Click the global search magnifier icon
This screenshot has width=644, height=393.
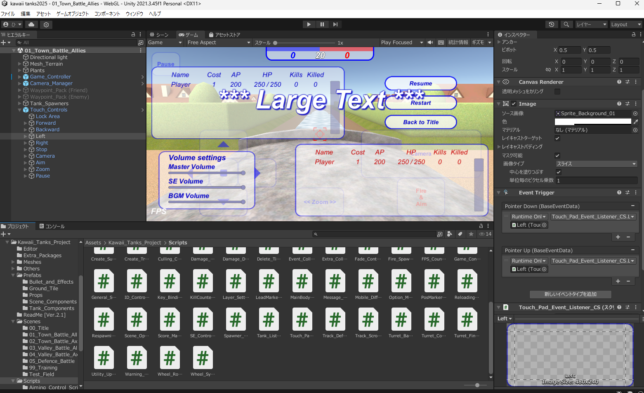pos(566,24)
